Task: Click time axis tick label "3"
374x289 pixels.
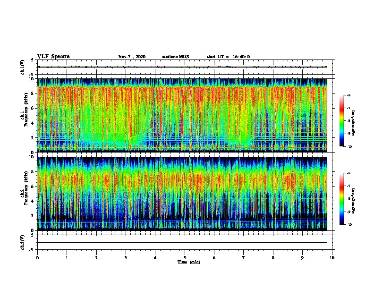Action: tap(126, 258)
